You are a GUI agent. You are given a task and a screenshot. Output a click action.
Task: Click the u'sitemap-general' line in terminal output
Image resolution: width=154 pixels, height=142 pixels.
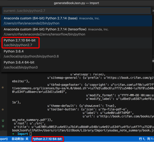(101, 78)
